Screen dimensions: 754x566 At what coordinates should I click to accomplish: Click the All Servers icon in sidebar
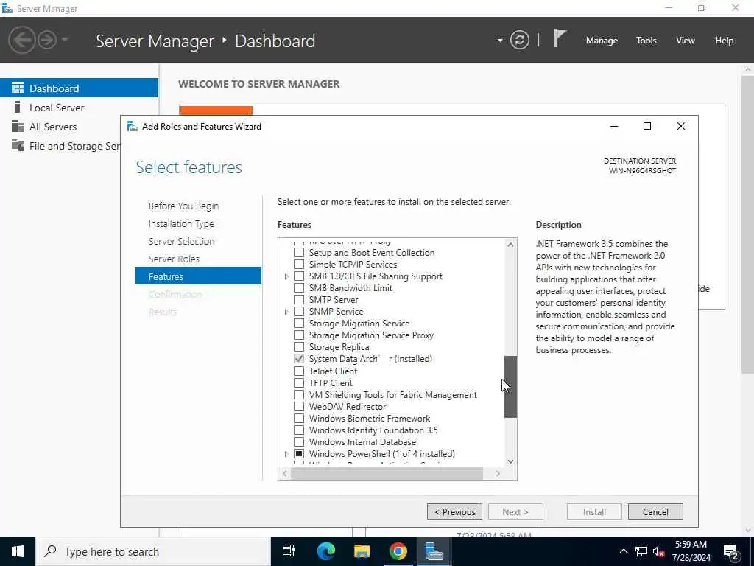[x=18, y=127]
